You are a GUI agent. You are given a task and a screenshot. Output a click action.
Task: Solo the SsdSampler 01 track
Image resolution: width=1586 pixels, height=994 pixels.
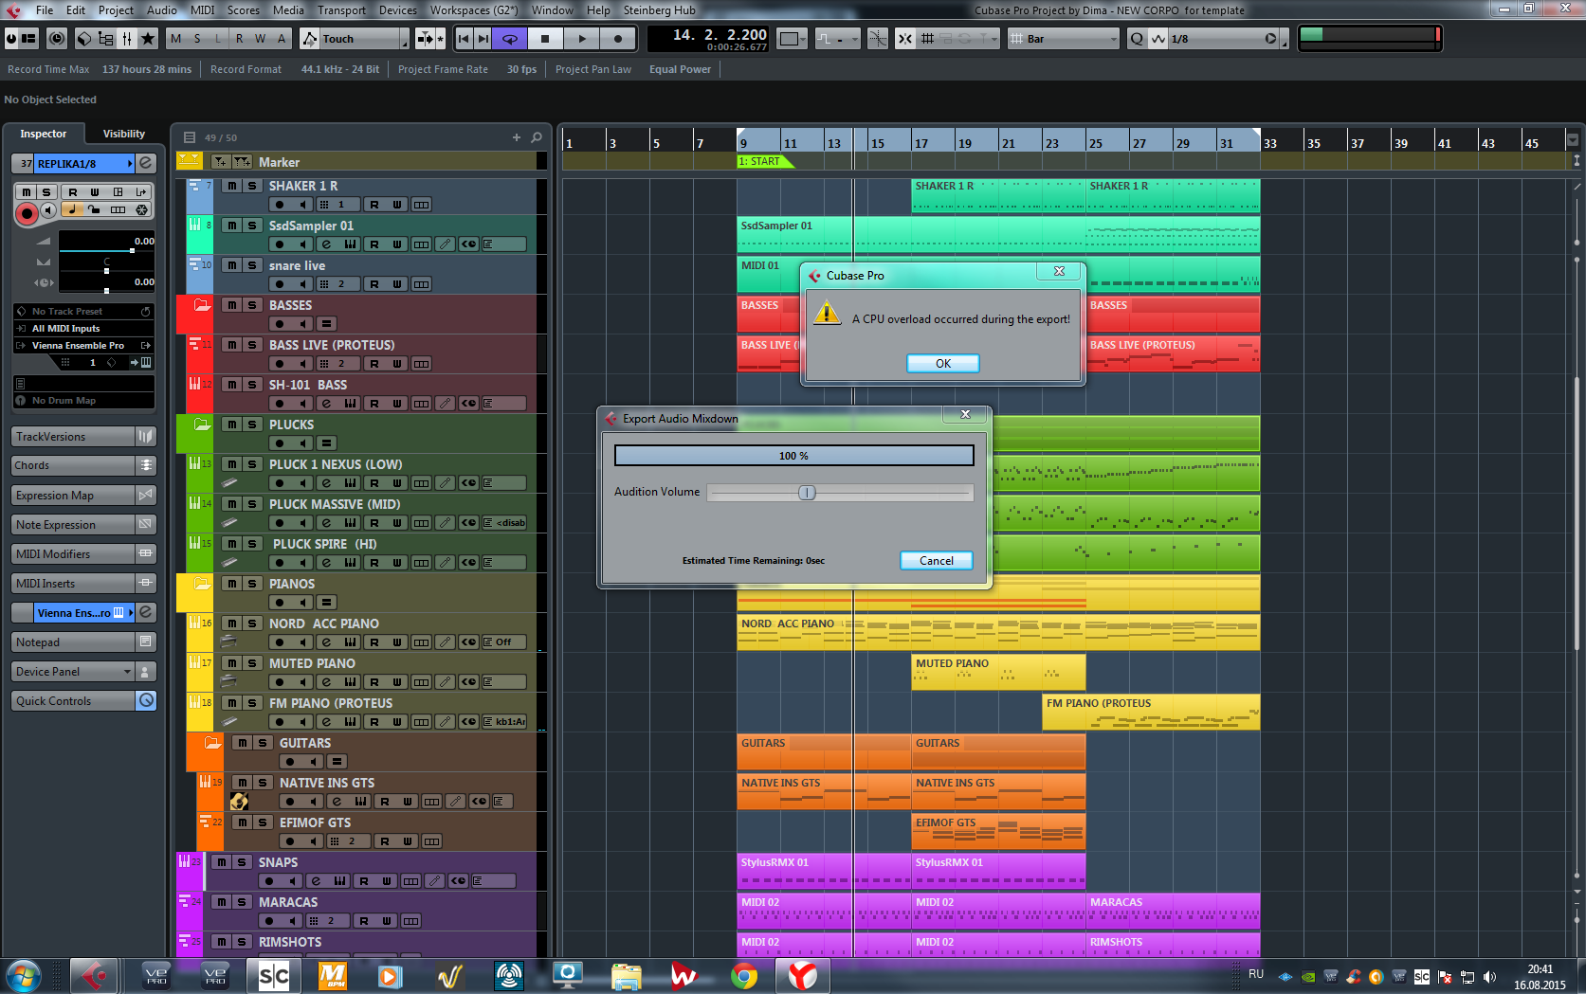(x=252, y=226)
